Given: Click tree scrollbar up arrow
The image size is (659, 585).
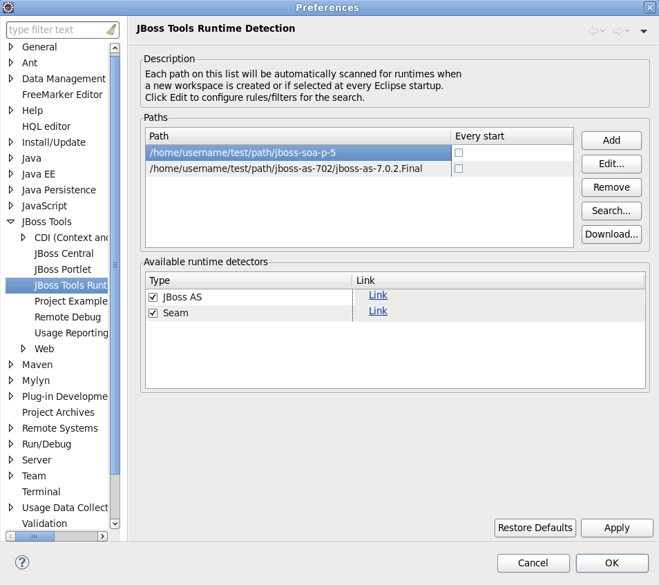Looking at the screenshot, I should pos(115,48).
